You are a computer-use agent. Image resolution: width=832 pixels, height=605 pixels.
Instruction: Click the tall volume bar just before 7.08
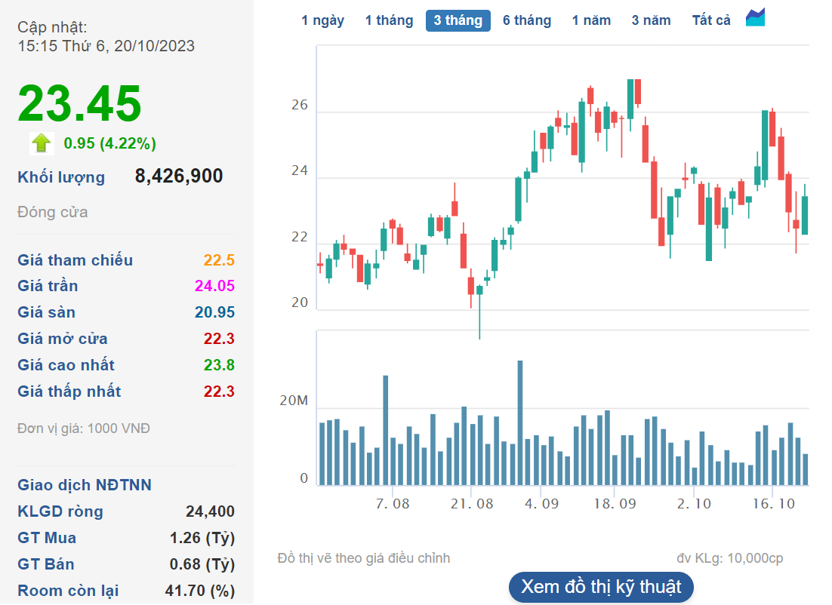[x=385, y=430]
